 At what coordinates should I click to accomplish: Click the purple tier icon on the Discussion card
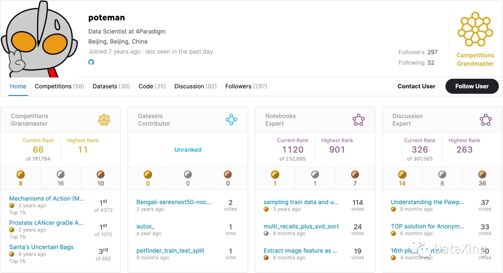(486, 120)
